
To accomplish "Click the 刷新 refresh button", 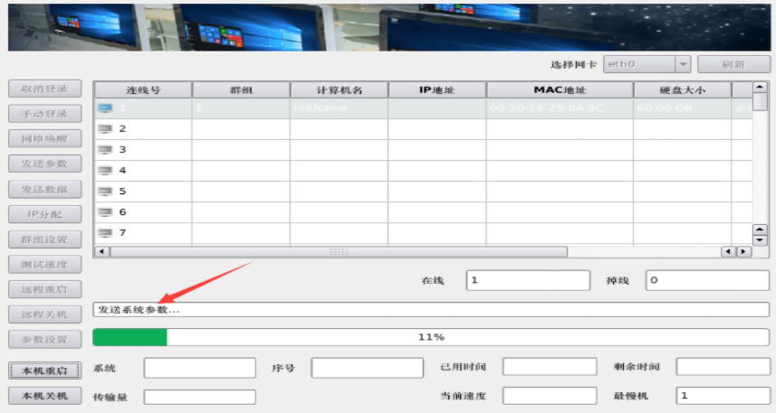I will tap(733, 64).
